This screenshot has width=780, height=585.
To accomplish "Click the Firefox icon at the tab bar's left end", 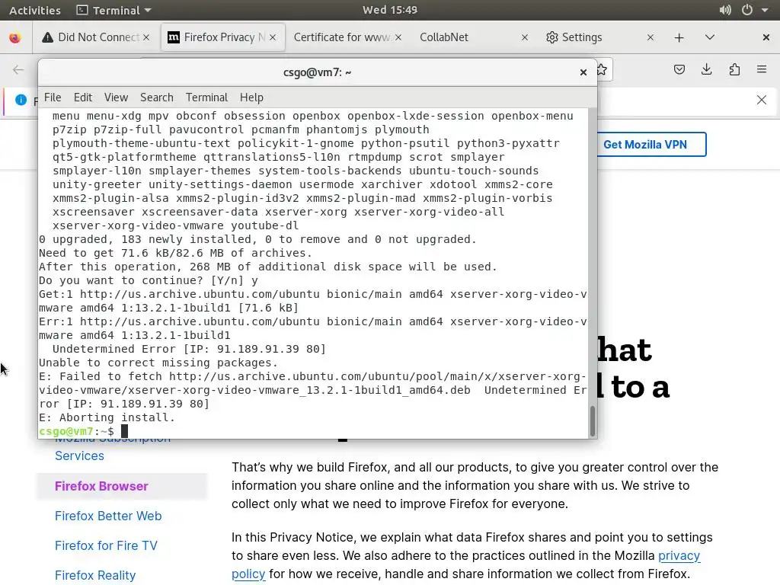I will pyautogui.click(x=15, y=38).
